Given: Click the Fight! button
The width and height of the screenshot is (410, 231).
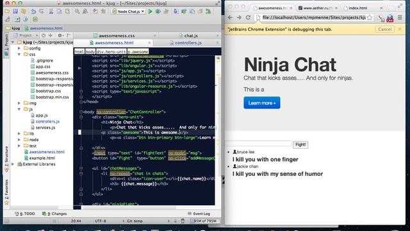Looking at the screenshot, I should coord(300,144).
